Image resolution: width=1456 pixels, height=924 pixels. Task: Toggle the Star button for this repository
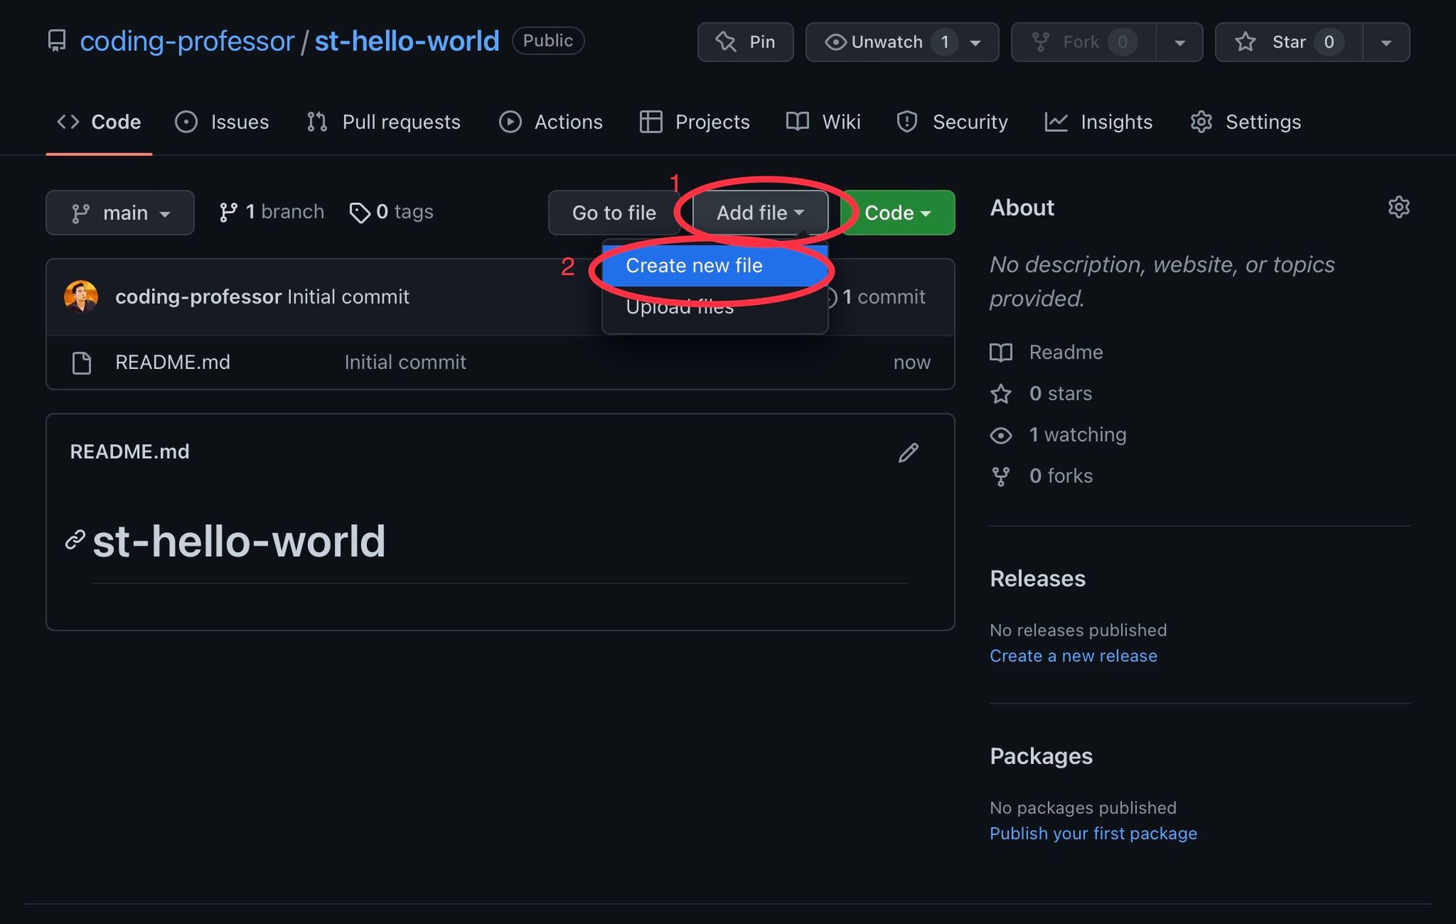(x=1289, y=42)
